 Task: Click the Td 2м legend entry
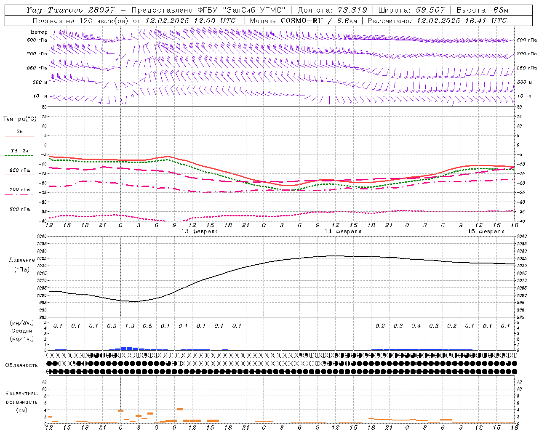20,151
